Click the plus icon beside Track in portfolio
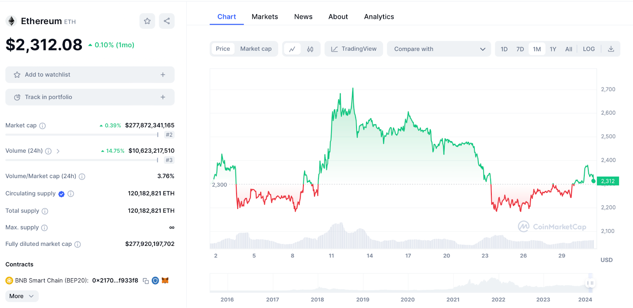The width and height of the screenshot is (633, 308). (163, 97)
